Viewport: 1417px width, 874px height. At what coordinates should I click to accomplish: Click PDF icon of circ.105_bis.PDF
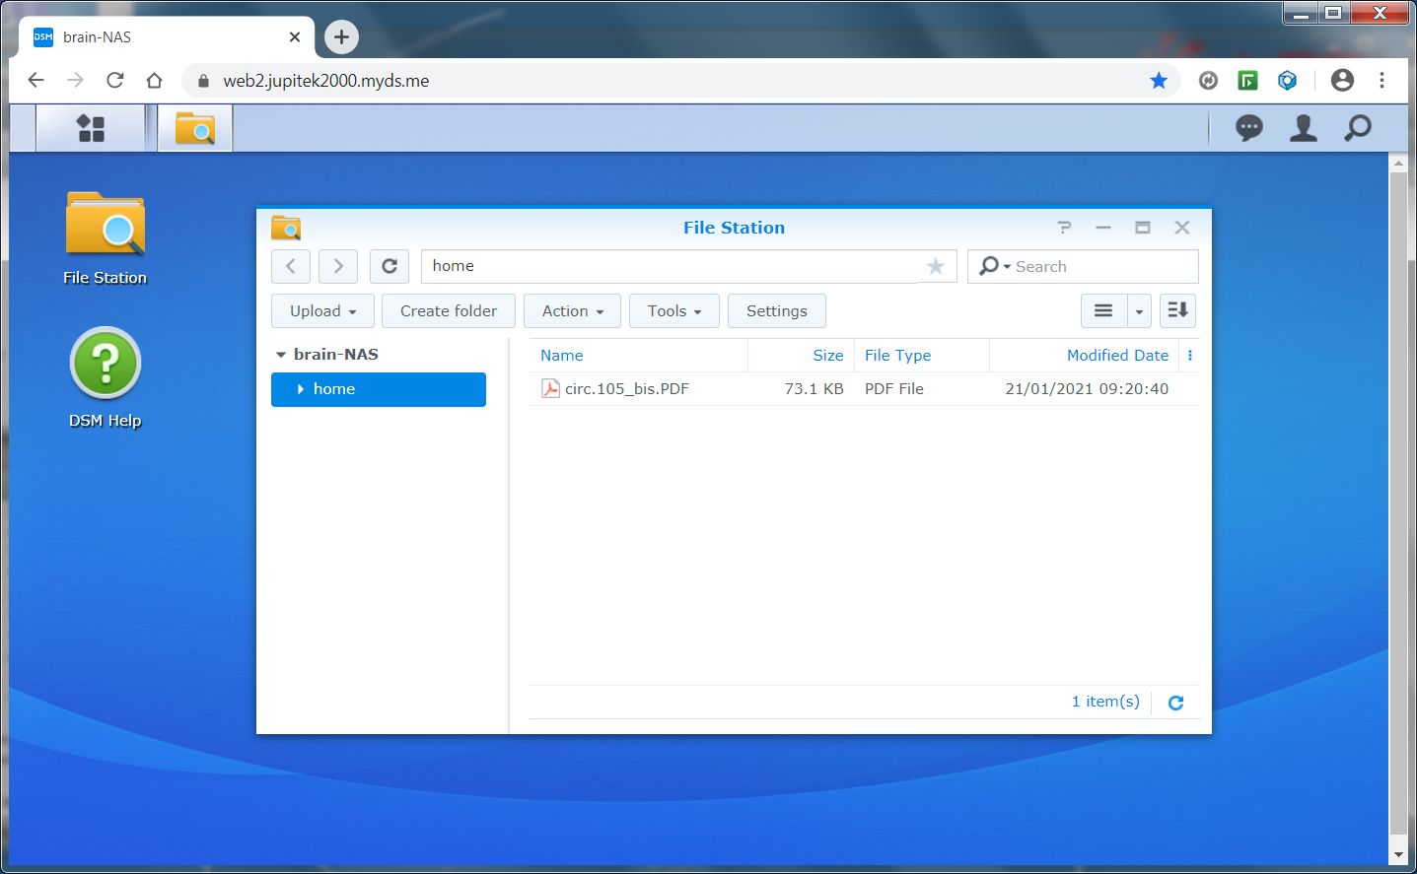click(550, 389)
